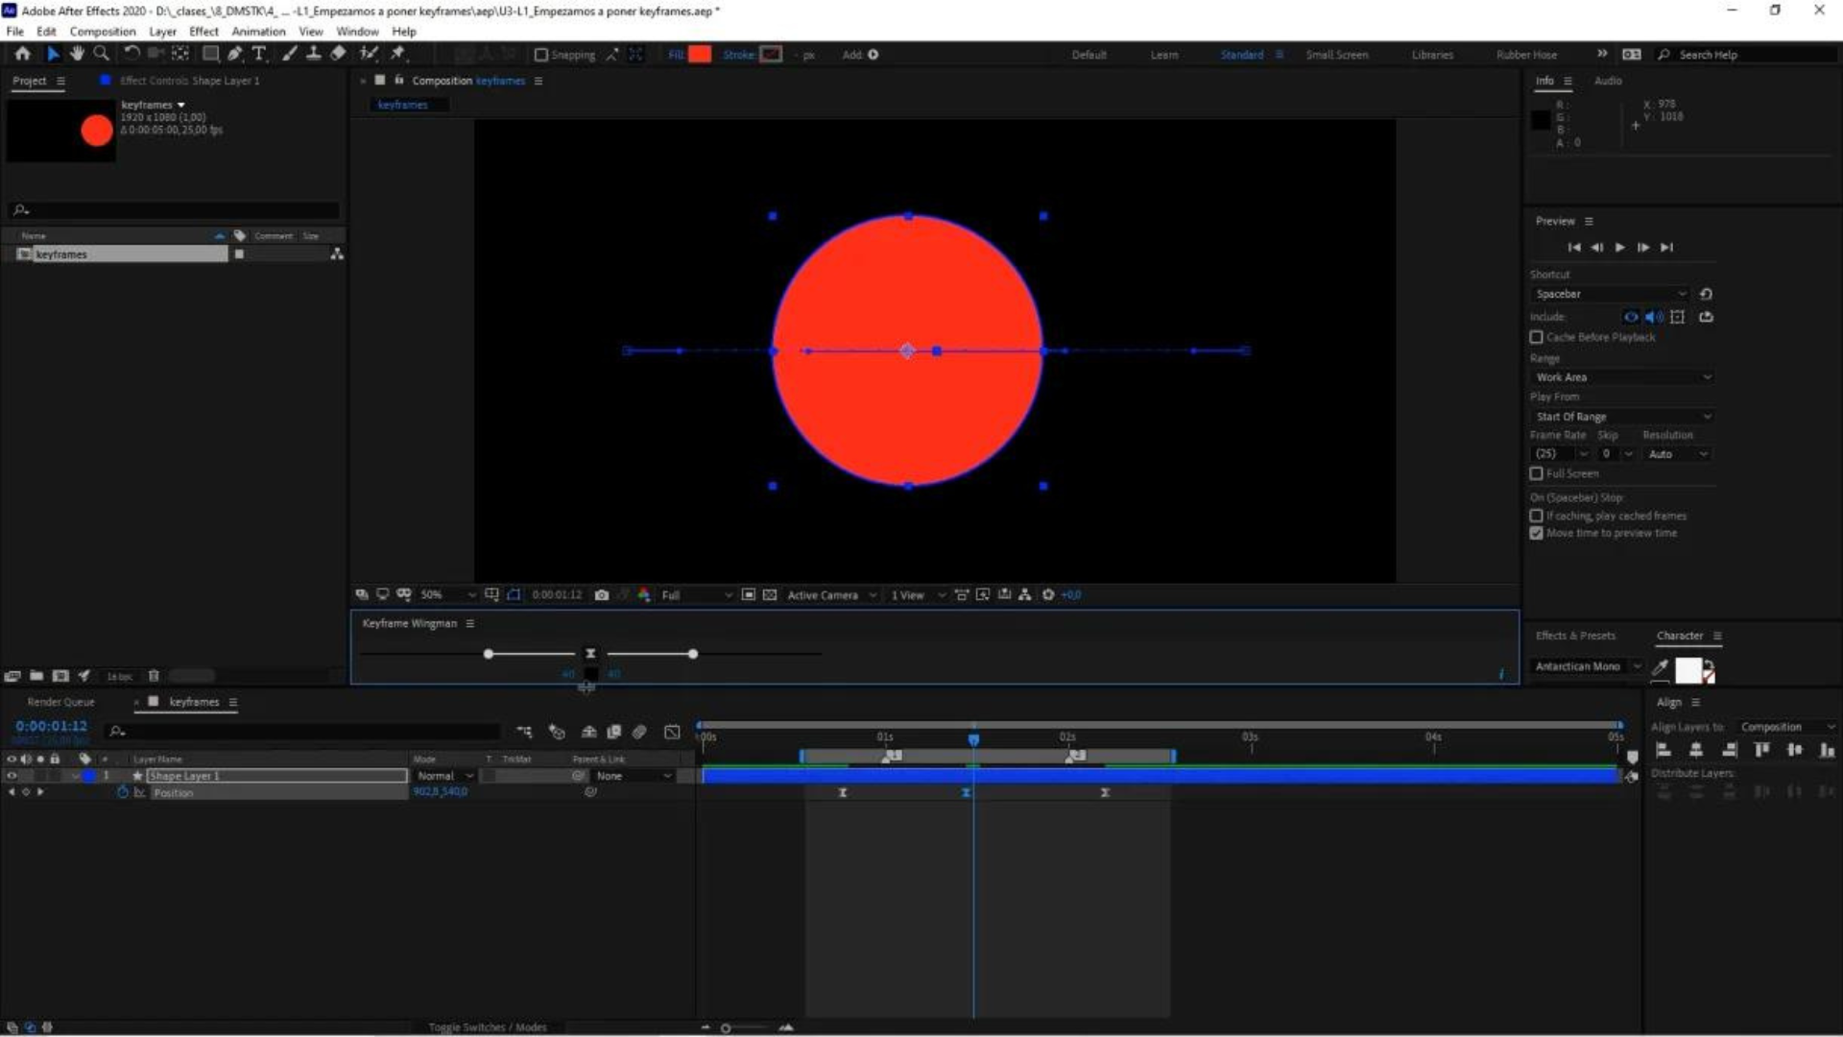Open the 1 View layout dropdown
The width and height of the screenshot is (1843, 1037).
point(918,595)
